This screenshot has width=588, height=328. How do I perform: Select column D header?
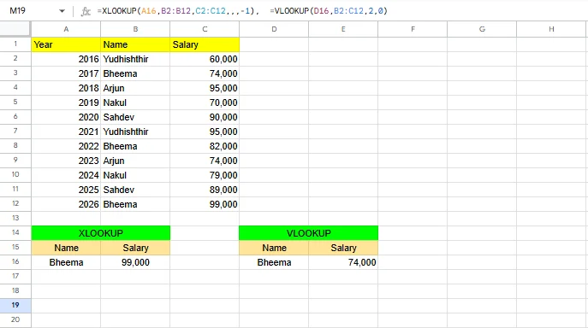point(274,29)
